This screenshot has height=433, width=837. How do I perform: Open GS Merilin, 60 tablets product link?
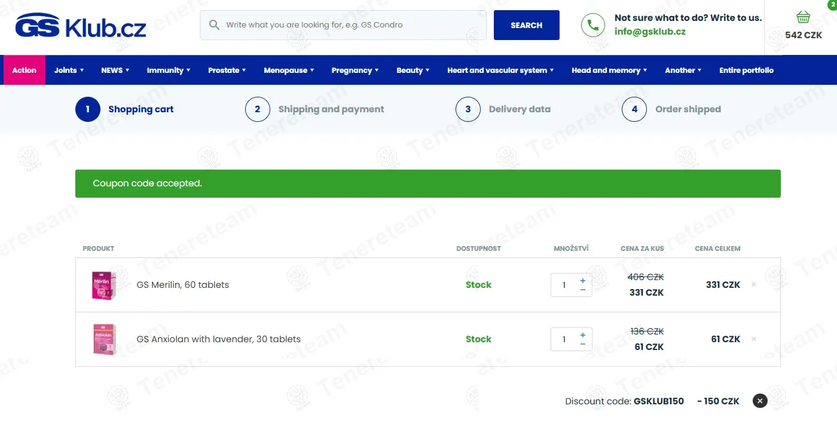[x=183, y=285]
